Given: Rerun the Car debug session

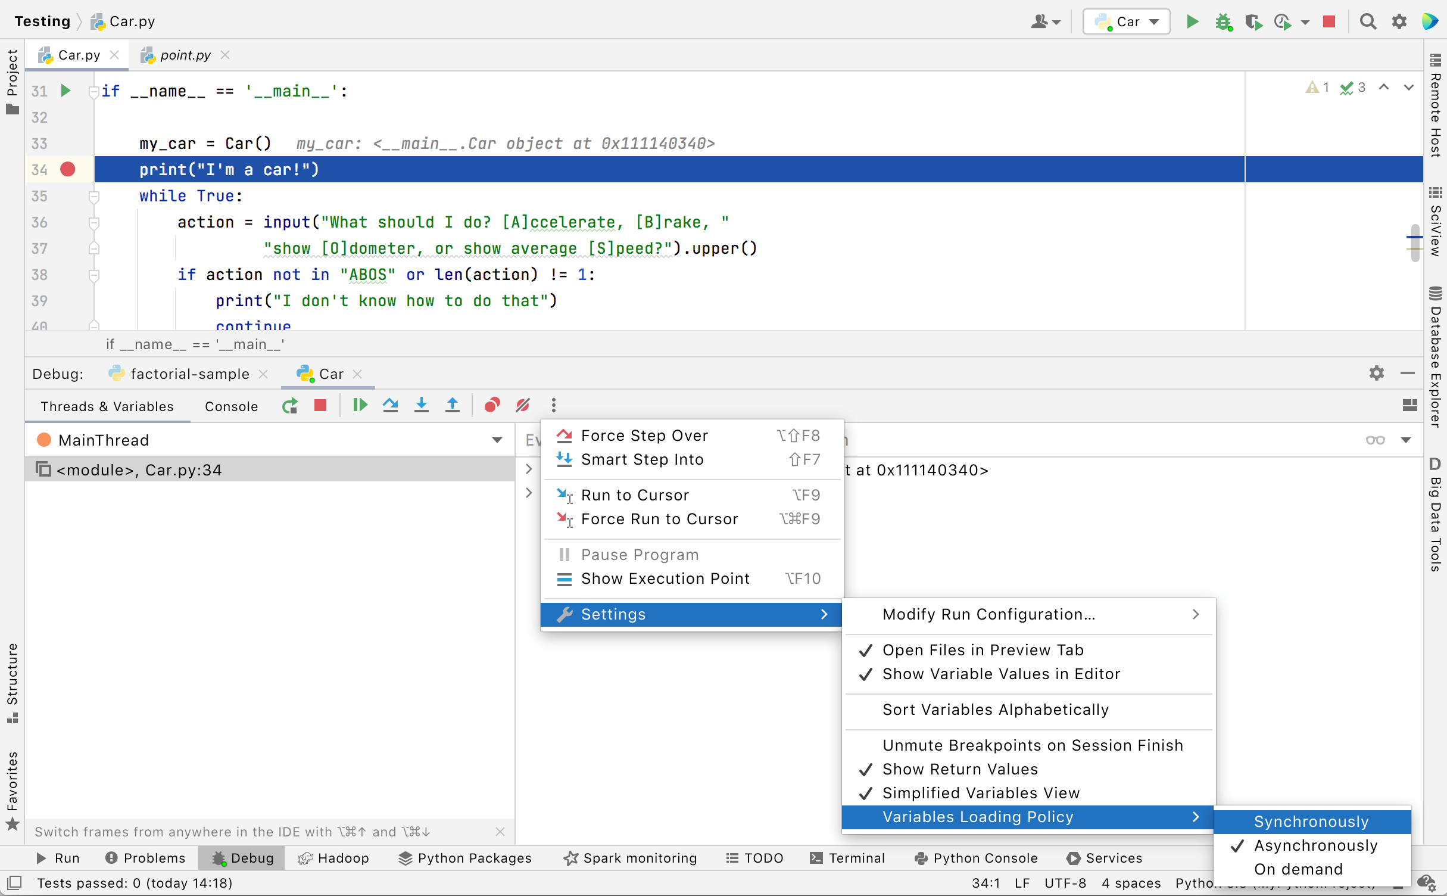Looking at the screenshot, I should coord(290,405).
